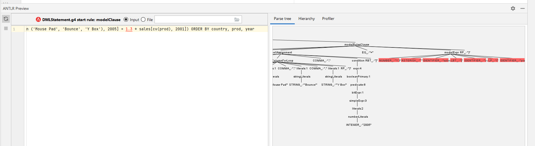The image size is (535, 146).
Task: Select the red IDENTIFIER_ pro error node
Action: click(x=512, y=60)
